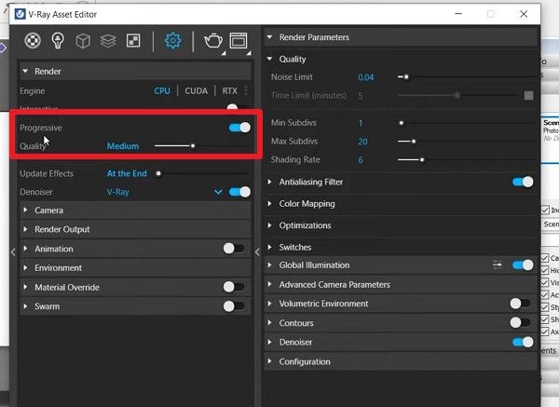Adjust the Min Subdivs slider
Screen dimensions: 559x407
[x=402, y=123]
